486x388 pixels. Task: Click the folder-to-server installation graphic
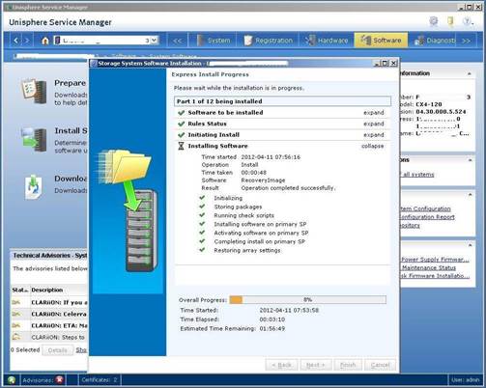click(x=129, y=209)
